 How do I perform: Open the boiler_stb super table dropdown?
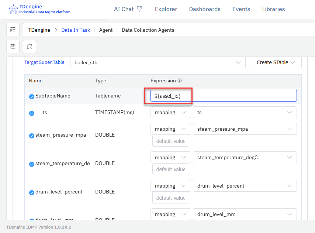157,62
